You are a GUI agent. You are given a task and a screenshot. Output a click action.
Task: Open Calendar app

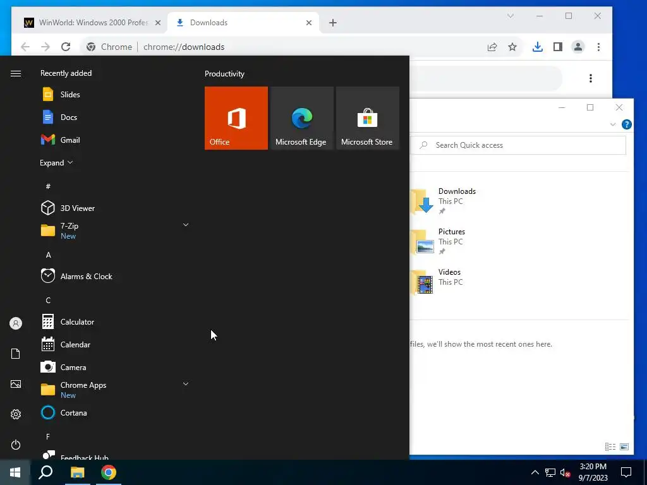point(115,344)
